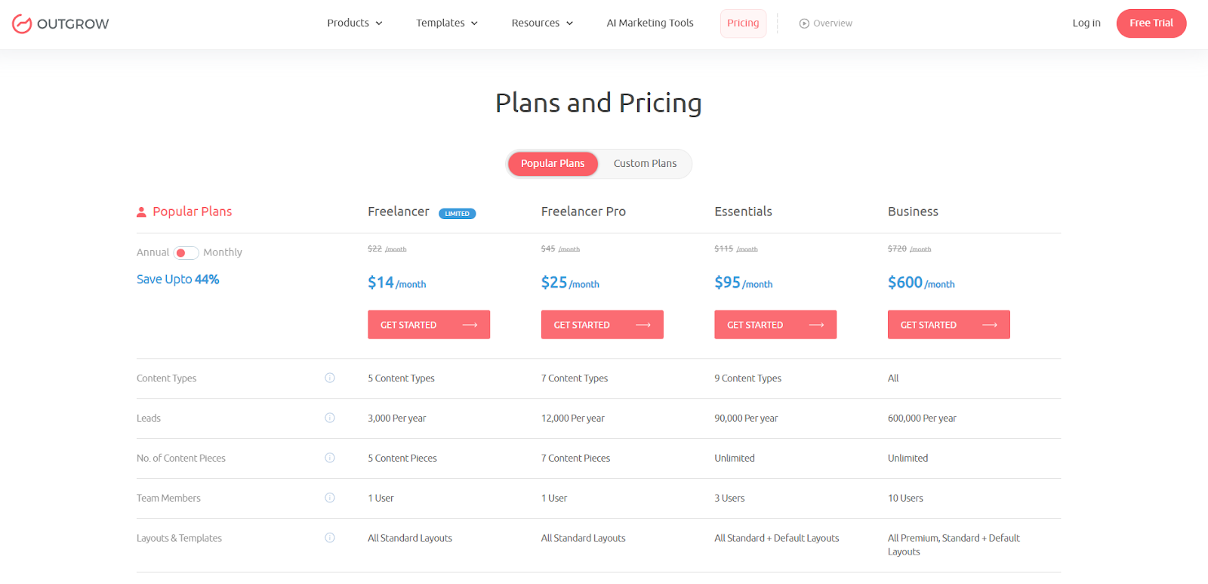This screenshot has height=584, width=1208.
Task: Click Get Started for the Freelancer plan
Action: pyautogui.click(x=429, y=325)
